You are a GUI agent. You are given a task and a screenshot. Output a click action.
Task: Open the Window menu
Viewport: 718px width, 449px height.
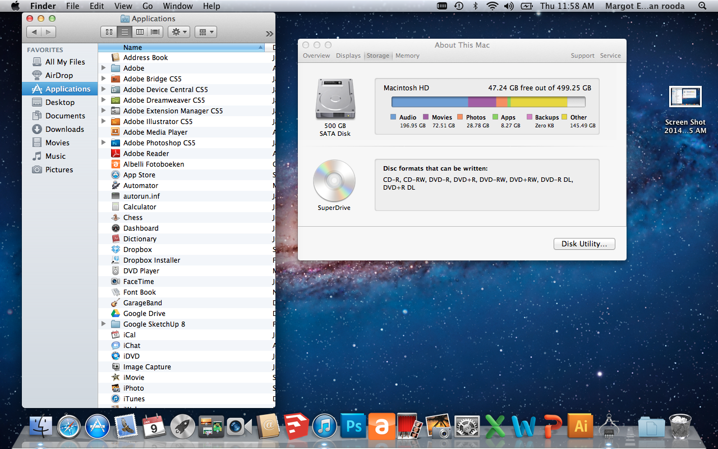(x=177, y=6)
